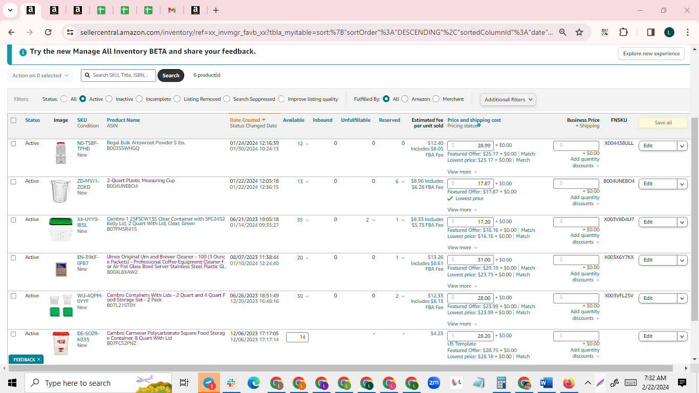
Task: Open Task View on the taskbar
Action: 184,383
